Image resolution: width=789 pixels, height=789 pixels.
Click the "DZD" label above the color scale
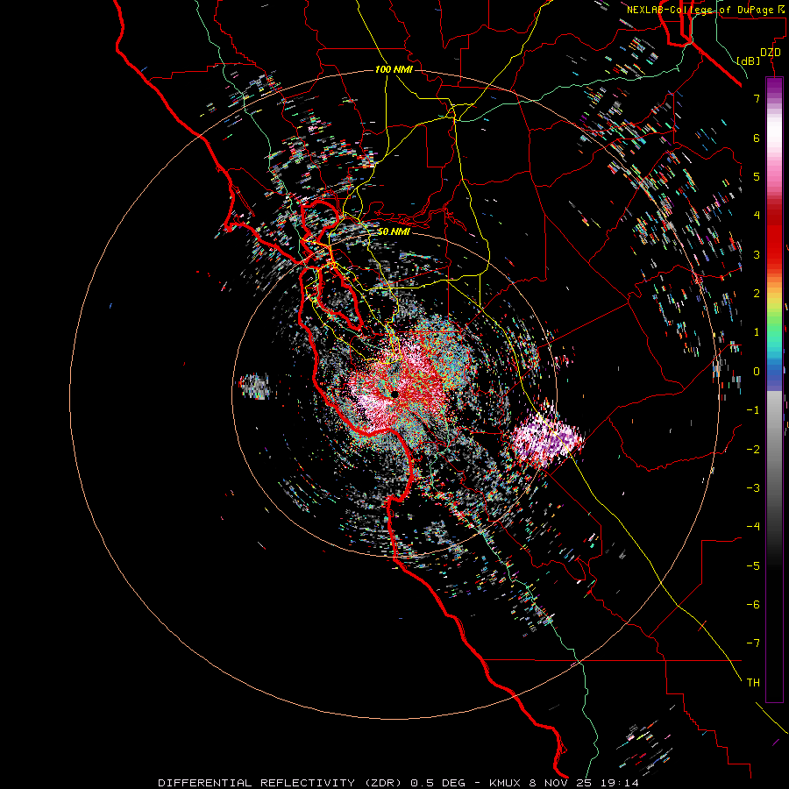(771, 53)
